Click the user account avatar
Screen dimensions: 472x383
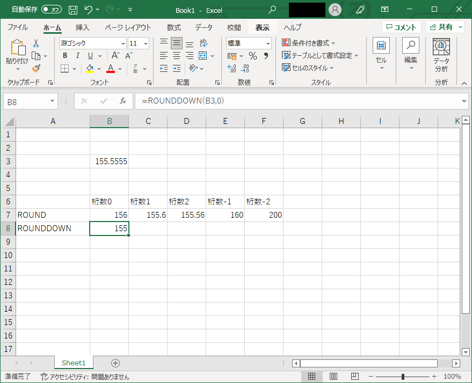pyautogui.click(x=335, y=10)
